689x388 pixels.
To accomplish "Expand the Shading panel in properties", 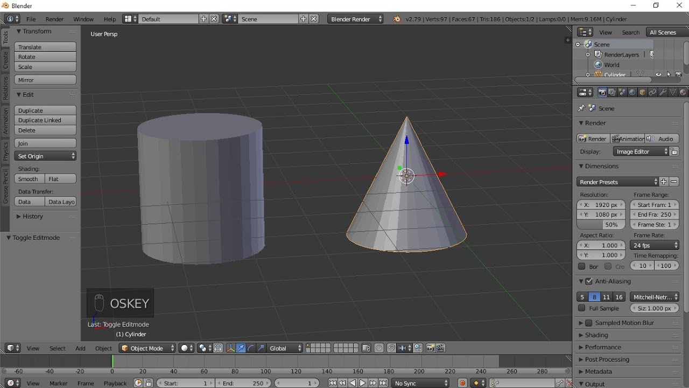I will coord(596,335).
